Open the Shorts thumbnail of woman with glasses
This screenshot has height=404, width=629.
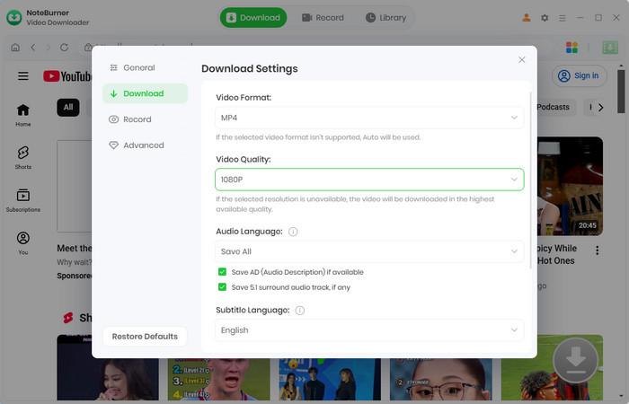point(441,379)
